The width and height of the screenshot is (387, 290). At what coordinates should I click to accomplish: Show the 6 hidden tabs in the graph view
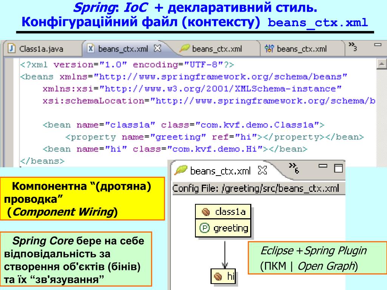click(294, 168)
